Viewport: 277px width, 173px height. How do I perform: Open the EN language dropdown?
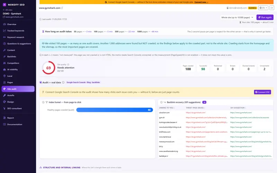263,8
